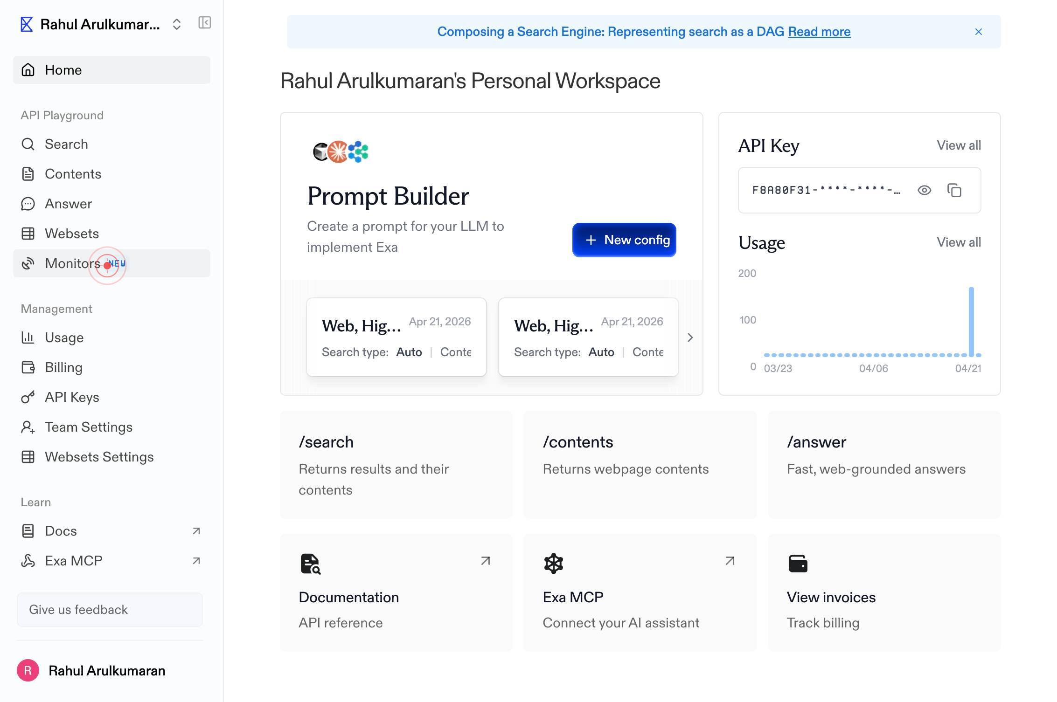Click the Exa MCP sidebar icon
The width and height of the screenshot is (1057, 702).
pyautogui.click(x=28, y=561)
